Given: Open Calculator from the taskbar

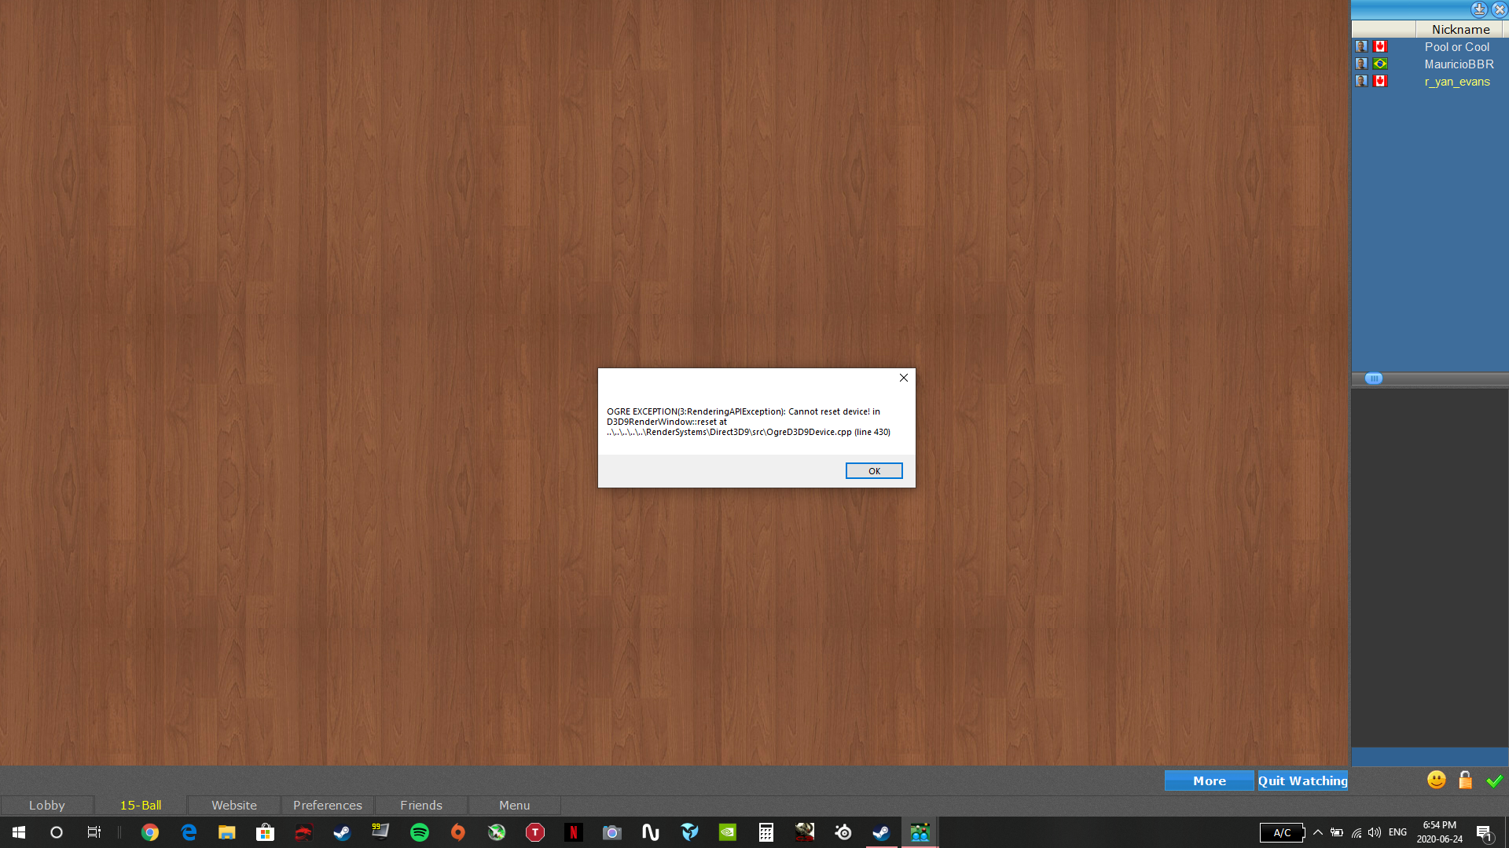Looking at the screenshot, I should tap(766, 832).
